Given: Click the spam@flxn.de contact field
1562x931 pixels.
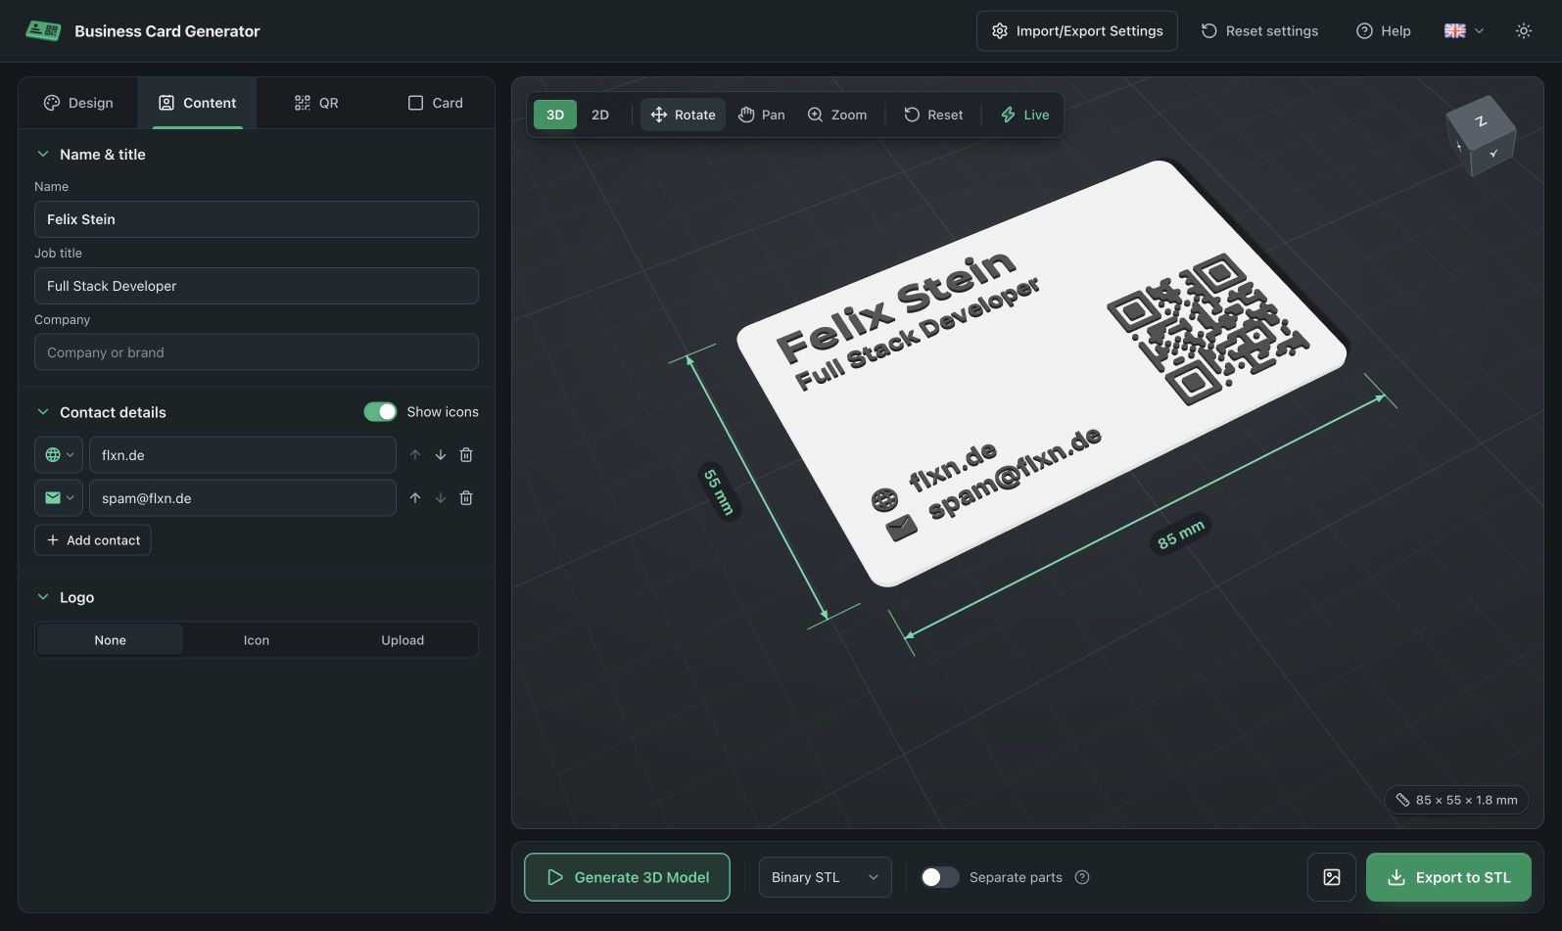Looking at the screenshot, I should tap(243, 498).
